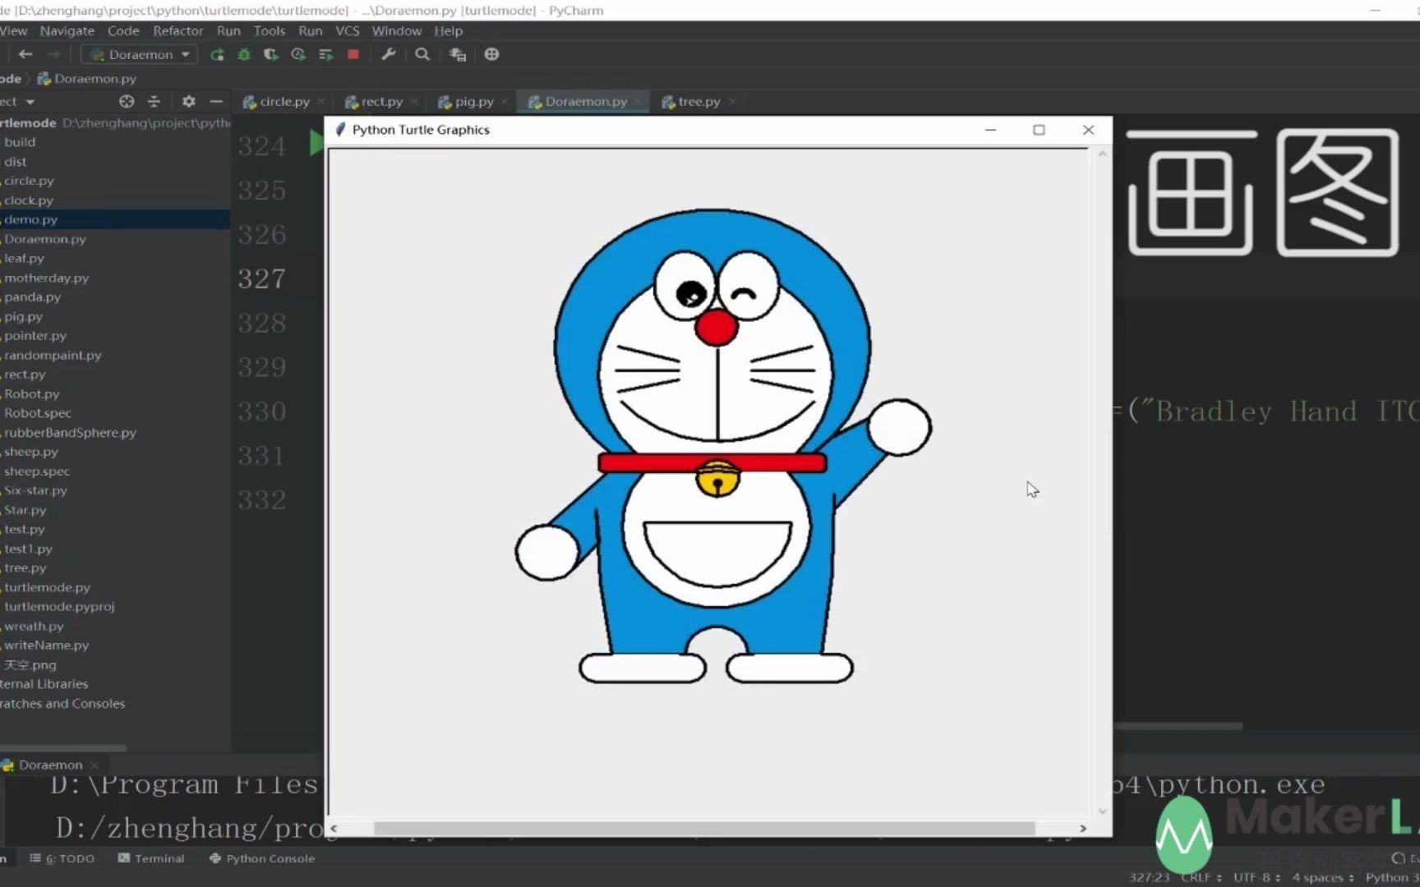Open settings via the wrench icon

coord(389,54)
